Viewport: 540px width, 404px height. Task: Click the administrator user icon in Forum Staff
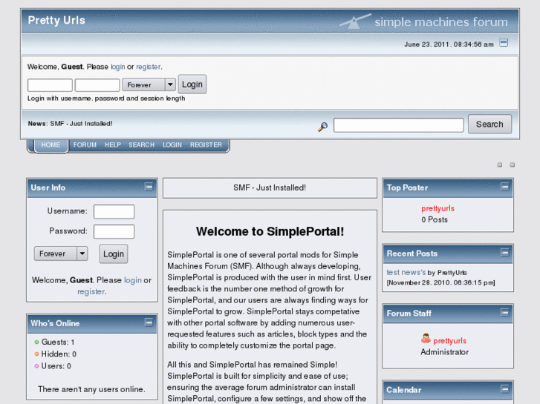(x=426, y=338)
